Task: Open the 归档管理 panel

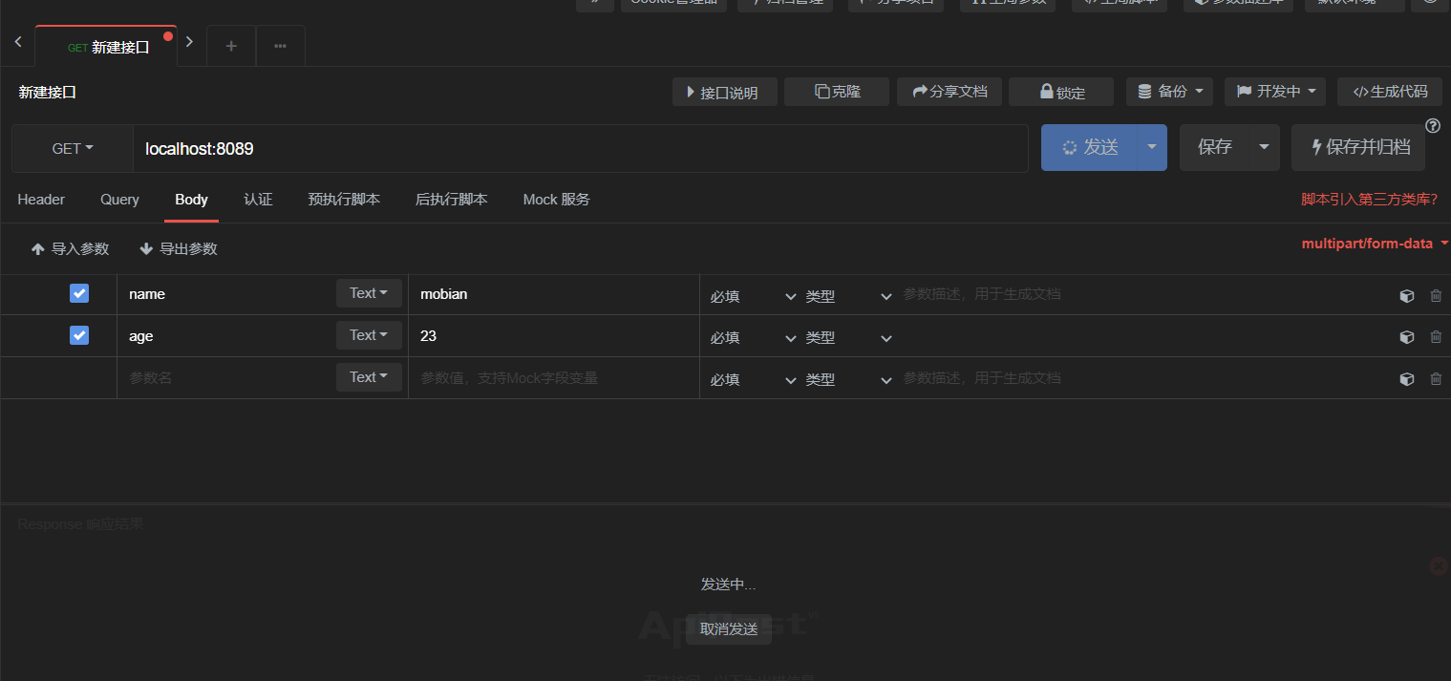Action: pos(785,4)
